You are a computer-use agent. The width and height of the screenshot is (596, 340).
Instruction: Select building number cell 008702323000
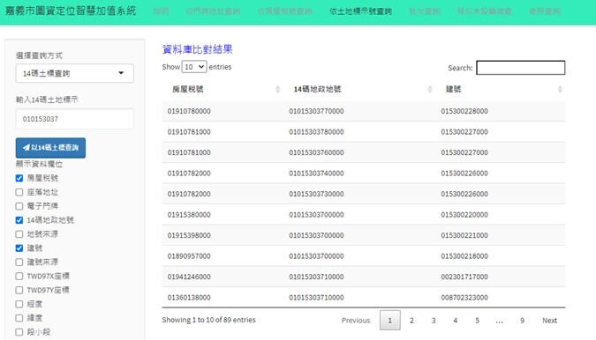(464, 298)
